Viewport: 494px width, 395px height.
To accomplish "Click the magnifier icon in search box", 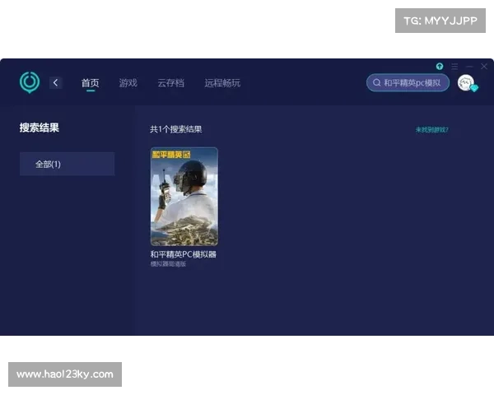I will [377, 83].
